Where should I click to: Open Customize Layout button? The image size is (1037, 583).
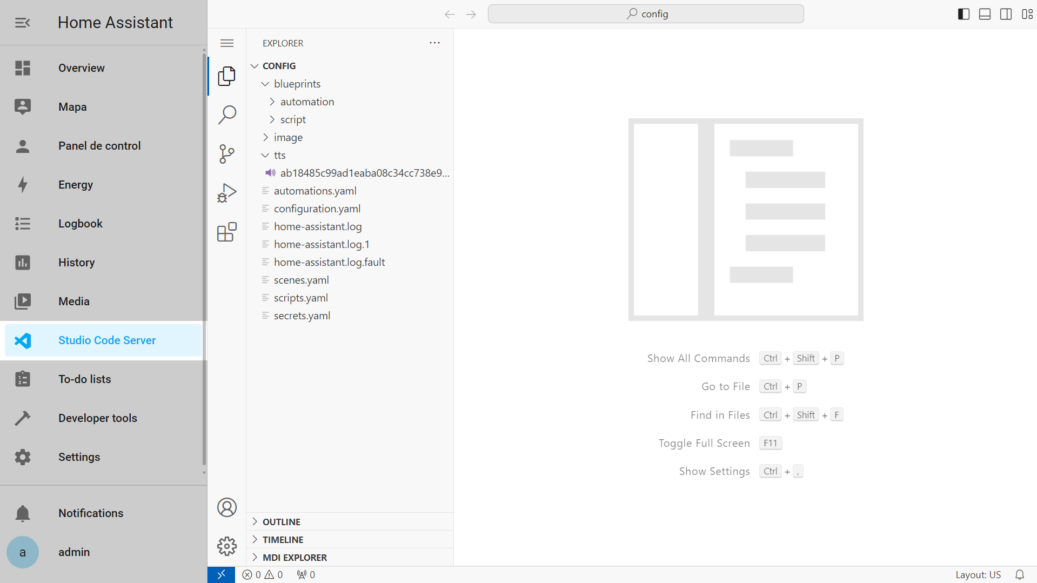pyautogui.click(x=1027, y=14)
